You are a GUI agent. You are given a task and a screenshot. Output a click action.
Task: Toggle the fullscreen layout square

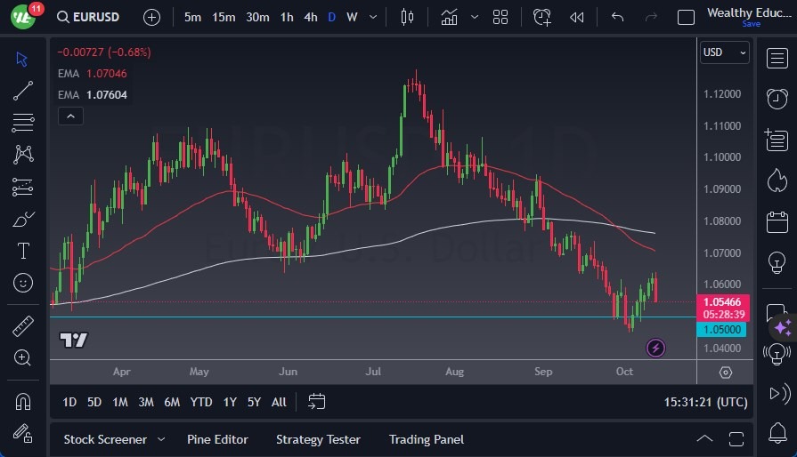[686, 17]
